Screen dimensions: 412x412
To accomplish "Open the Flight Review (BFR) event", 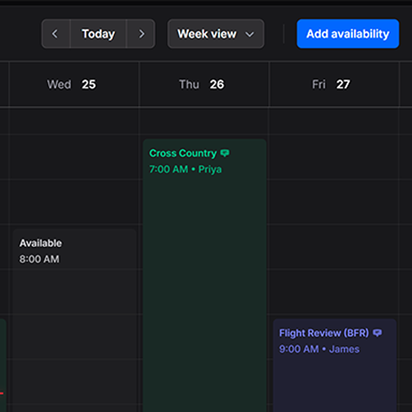I will tap(335, 365).
